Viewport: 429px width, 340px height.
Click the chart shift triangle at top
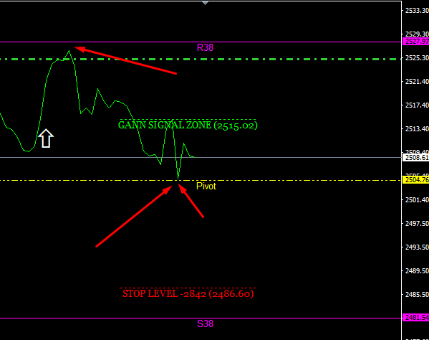coord(206,3)
